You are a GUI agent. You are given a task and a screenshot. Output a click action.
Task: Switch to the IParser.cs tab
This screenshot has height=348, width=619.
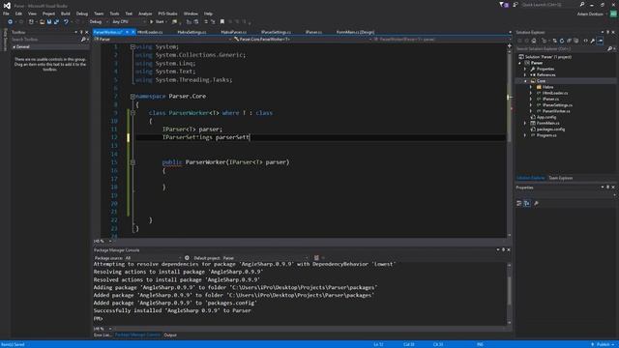tap(313, 32)
